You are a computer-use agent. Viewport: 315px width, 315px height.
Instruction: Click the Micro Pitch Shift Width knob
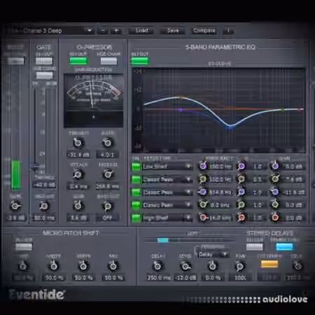(54, 266)
